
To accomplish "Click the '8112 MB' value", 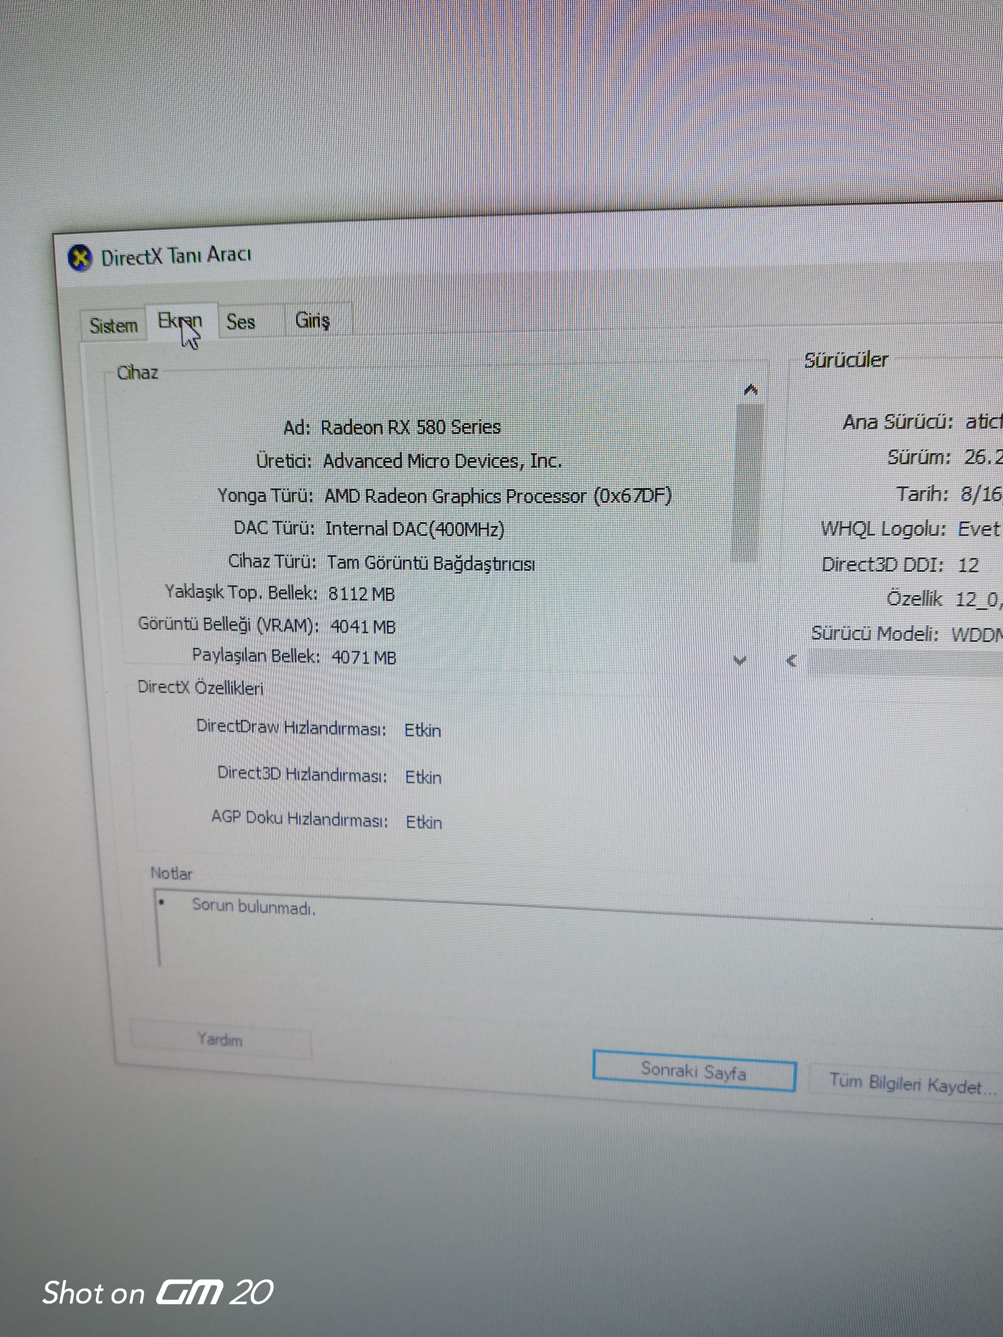I will coord(362,594).
